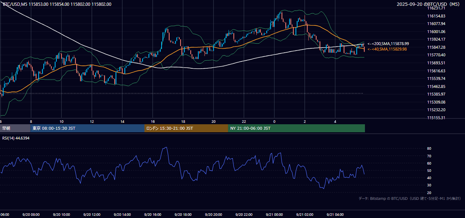Click the 40 SMA label 115829.98

pos(387,49)
